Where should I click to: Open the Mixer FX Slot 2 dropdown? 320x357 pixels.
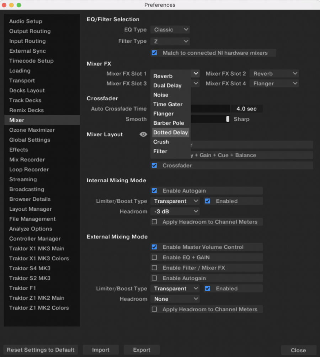(274, 73)
